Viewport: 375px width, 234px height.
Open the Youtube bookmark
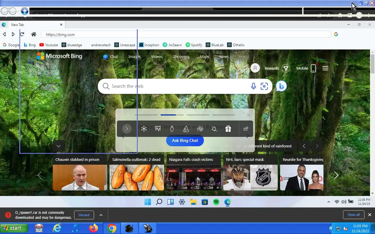coord(49,45)
